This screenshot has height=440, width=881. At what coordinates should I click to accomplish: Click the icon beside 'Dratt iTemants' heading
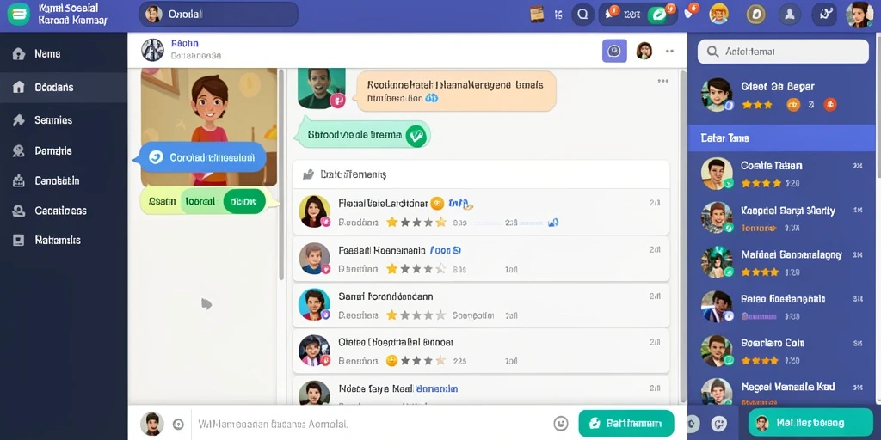click(x=308, y=174)
